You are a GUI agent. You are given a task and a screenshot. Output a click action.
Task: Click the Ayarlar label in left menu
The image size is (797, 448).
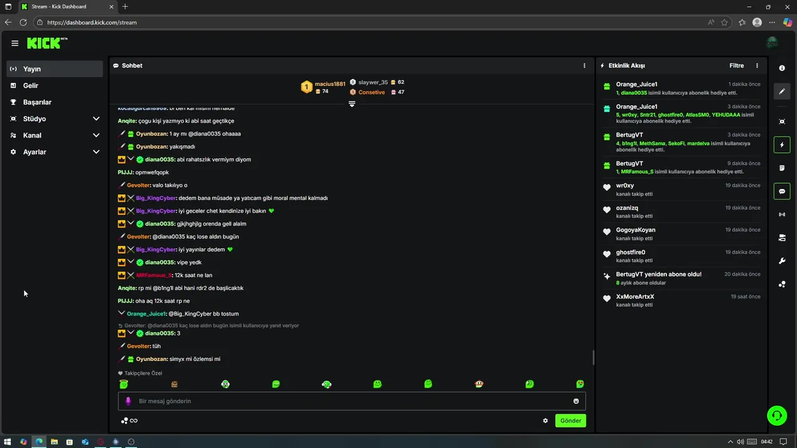pos(35,152)
